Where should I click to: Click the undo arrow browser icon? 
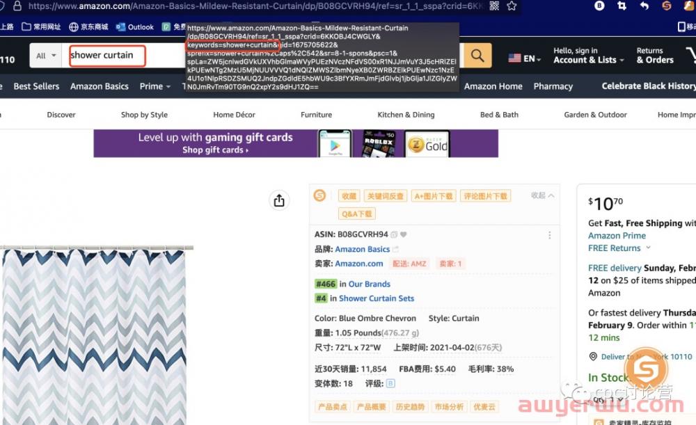click(x=644, y=6)
